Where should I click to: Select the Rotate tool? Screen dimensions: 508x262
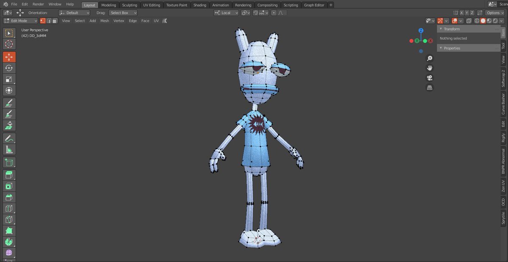(9, 68)
